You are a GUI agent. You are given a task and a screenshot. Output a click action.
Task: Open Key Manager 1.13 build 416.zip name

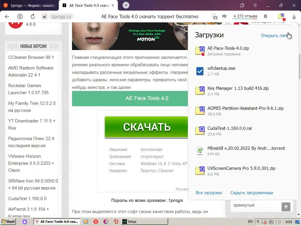[238, 88]
